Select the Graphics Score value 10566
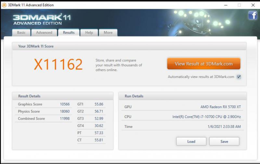 65,104
